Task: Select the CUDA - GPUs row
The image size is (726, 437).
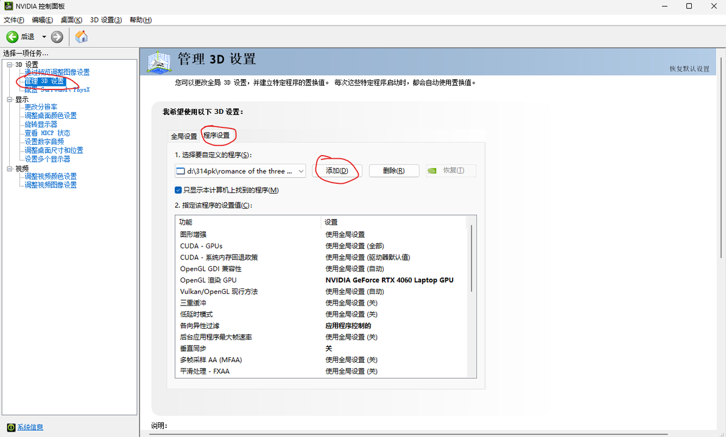Action: (321, 246)
